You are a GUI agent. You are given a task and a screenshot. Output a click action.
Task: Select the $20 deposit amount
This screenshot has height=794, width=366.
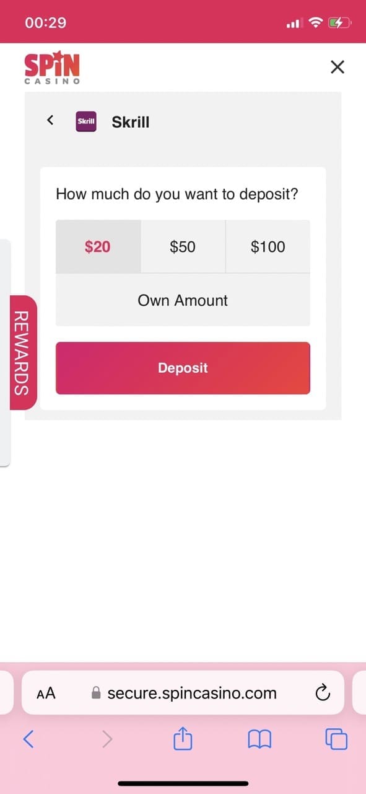98,246
